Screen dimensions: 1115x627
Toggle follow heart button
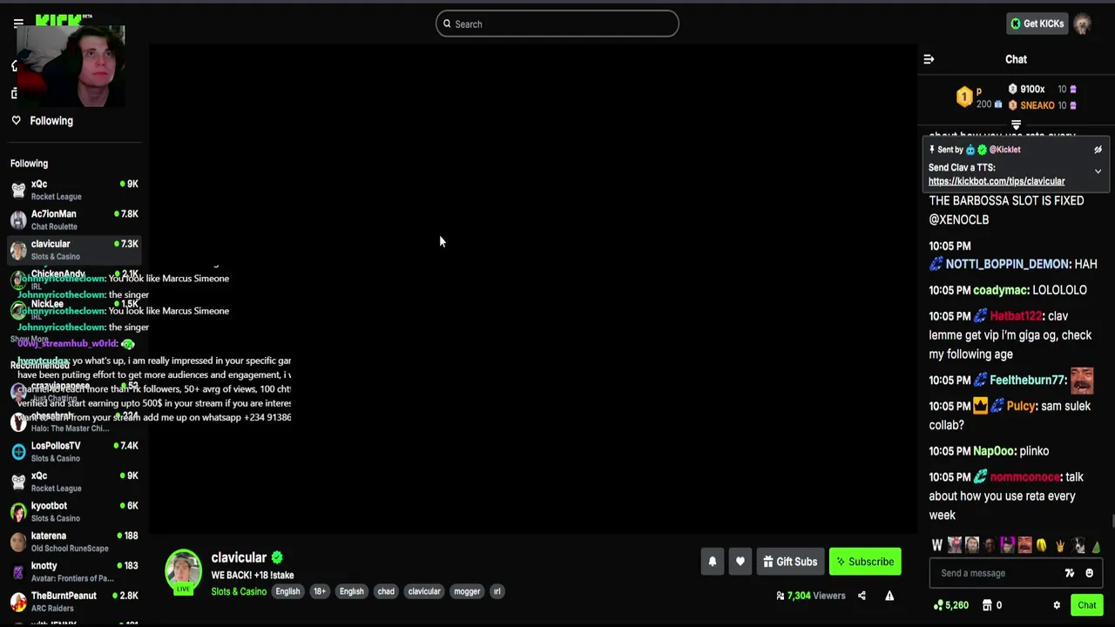(x=740, y=562)
